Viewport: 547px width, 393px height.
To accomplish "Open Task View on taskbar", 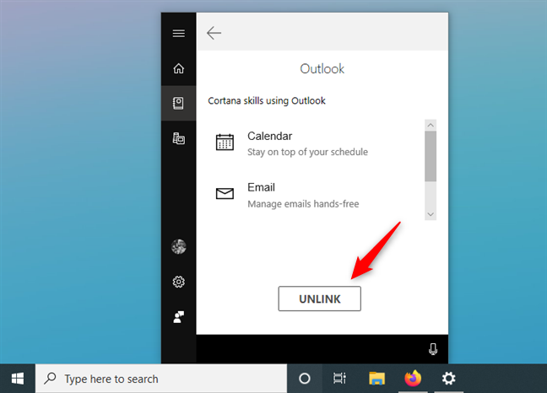I will pyautogui.click(x=339, y=379).
